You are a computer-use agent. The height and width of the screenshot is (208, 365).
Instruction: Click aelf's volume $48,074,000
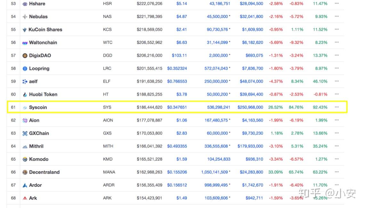(251, 81)
